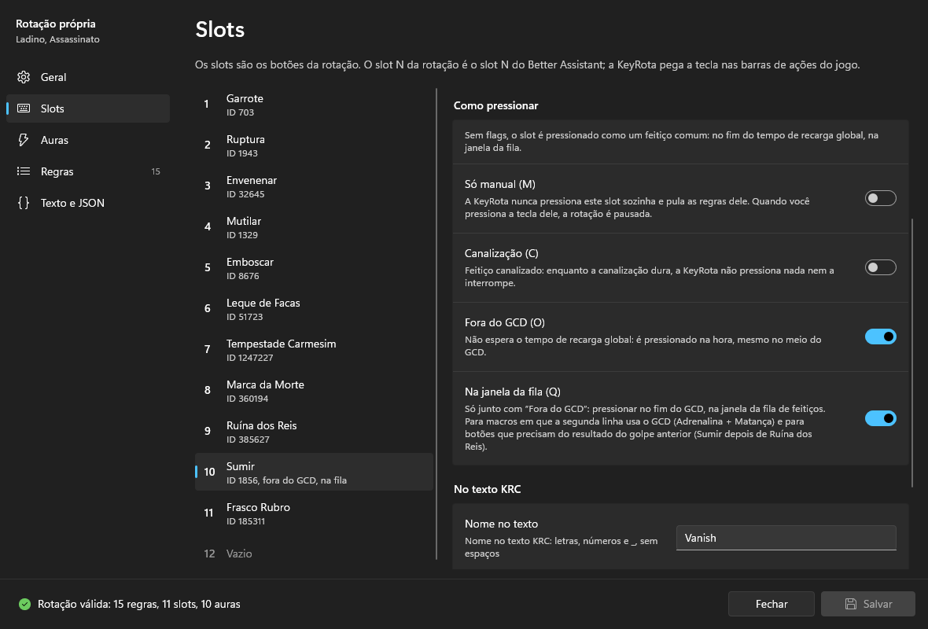Viewport: 928px width, 629px height.
Task: Click the Como pressionar heading
Action: click(496, 105)
